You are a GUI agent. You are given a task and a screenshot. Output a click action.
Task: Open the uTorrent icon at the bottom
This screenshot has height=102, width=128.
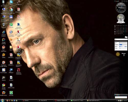point(11,94)
